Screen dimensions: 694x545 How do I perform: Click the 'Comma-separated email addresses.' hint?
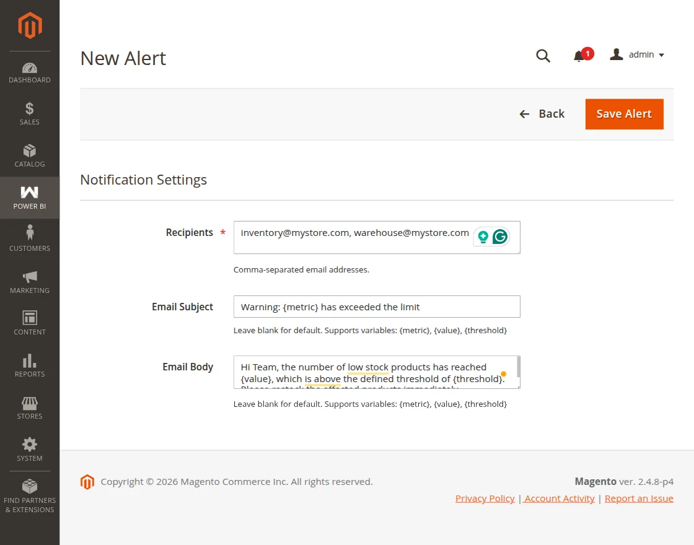pyautogui.click(x=301, y=270)
